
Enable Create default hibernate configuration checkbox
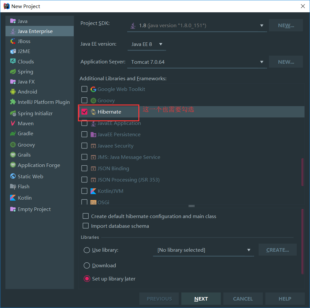(x=86, y=216)
